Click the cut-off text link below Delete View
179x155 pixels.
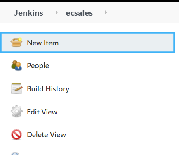tap(58, 154)
